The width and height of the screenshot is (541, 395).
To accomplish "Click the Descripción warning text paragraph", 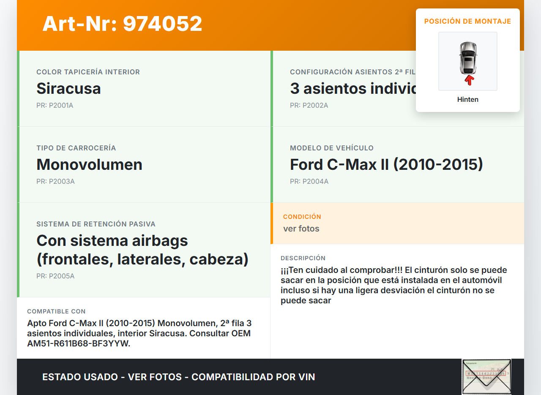I will (393, 285).
